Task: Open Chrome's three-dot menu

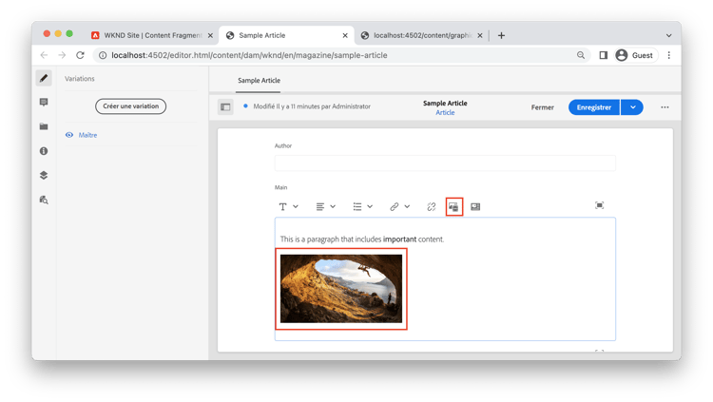Action: [x=669, y=55]
